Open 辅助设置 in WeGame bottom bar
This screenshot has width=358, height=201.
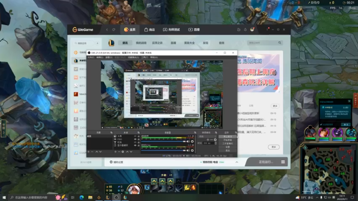(x=116, y=162)
